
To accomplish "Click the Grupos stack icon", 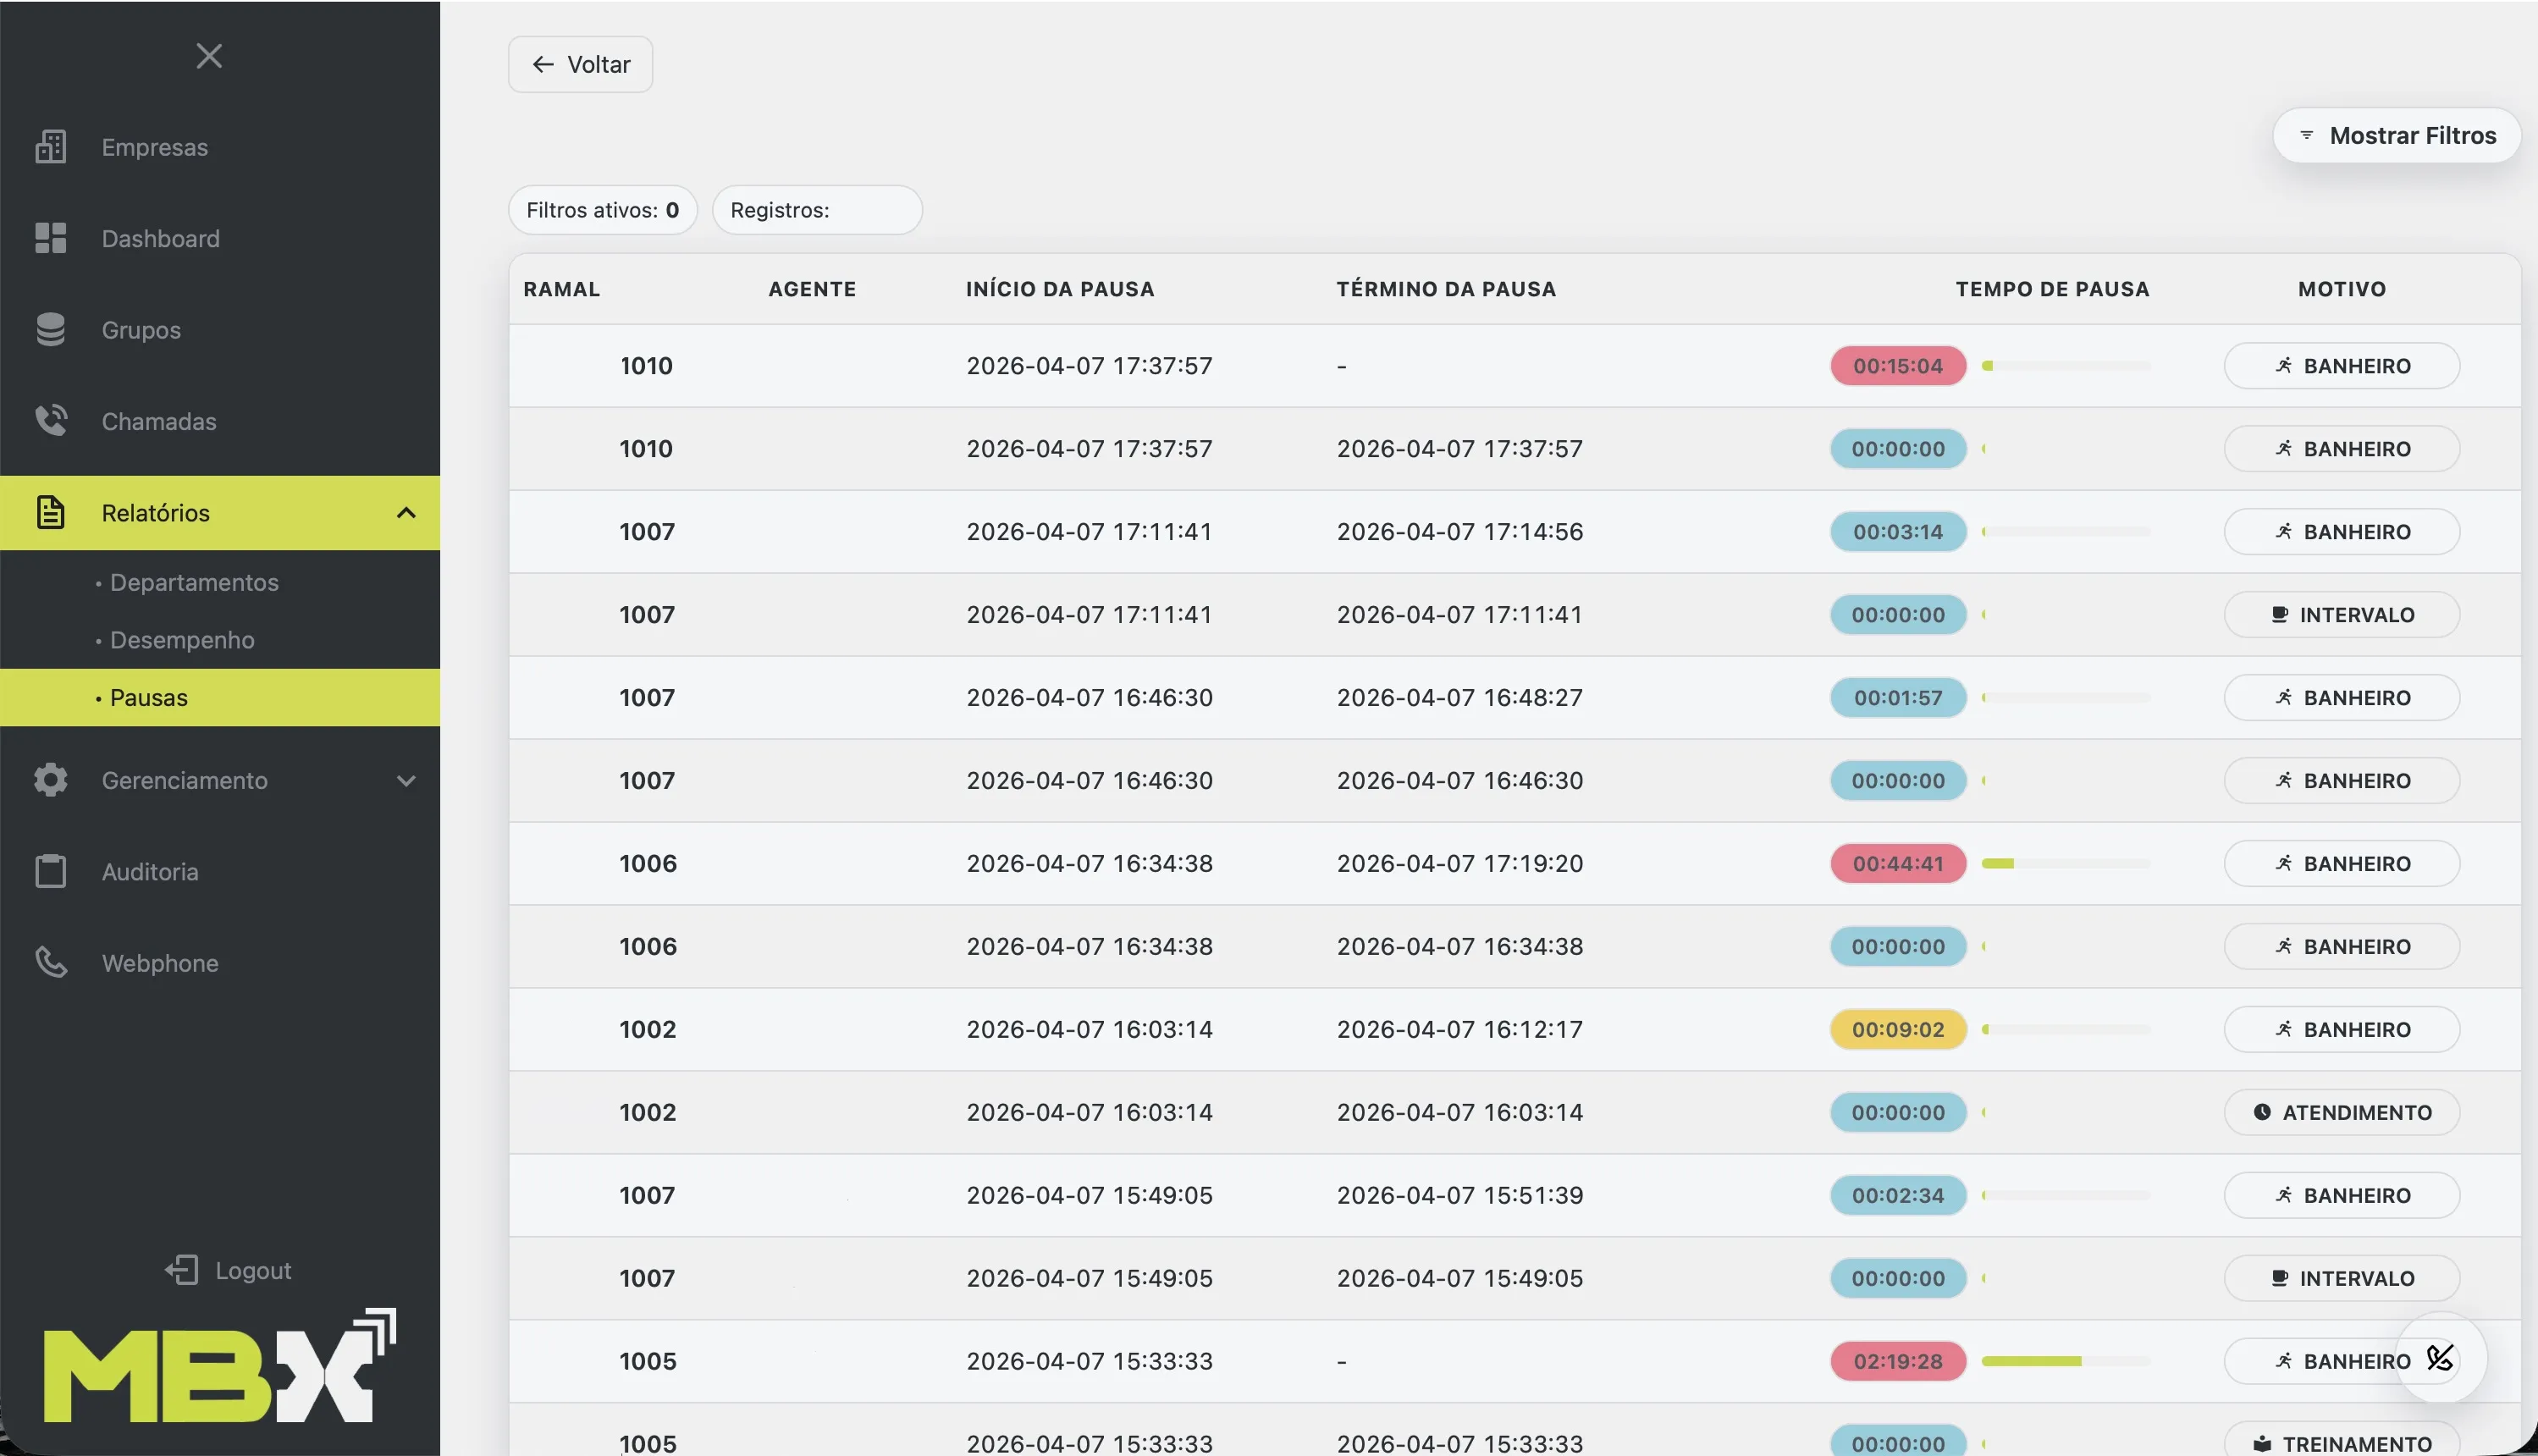I will (x=50, y=330).
